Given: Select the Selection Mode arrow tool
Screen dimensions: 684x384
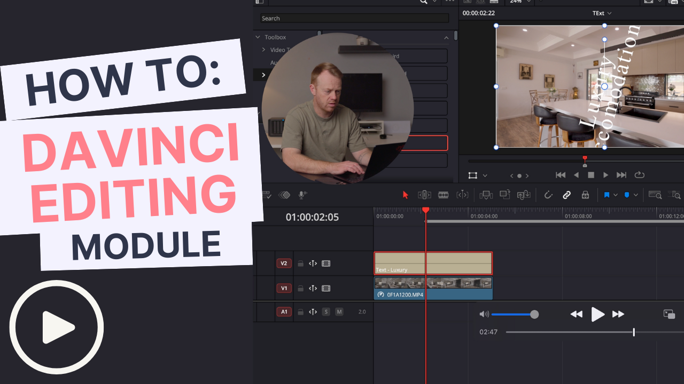Looking at the screenshot, I should 405,195.
